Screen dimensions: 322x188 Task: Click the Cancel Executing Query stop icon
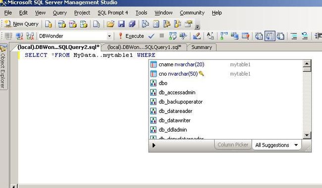pos(162,36)
